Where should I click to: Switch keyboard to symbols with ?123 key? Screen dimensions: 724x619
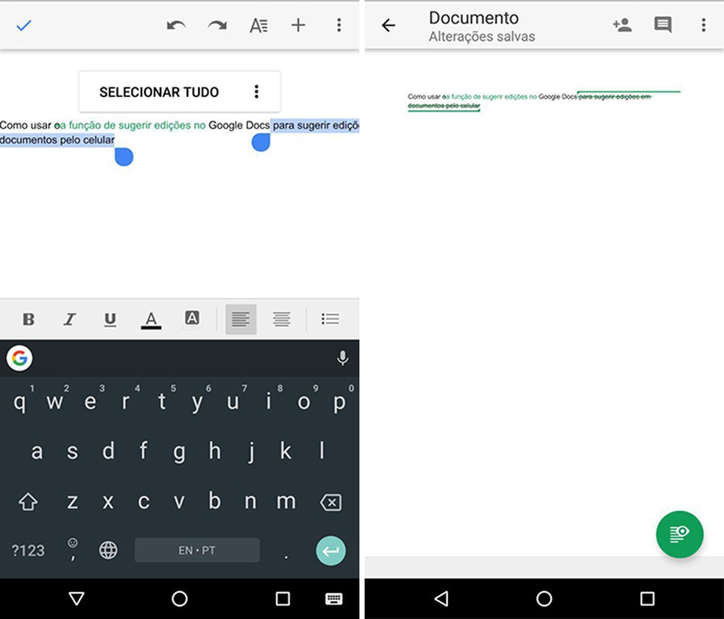[27, 550]
